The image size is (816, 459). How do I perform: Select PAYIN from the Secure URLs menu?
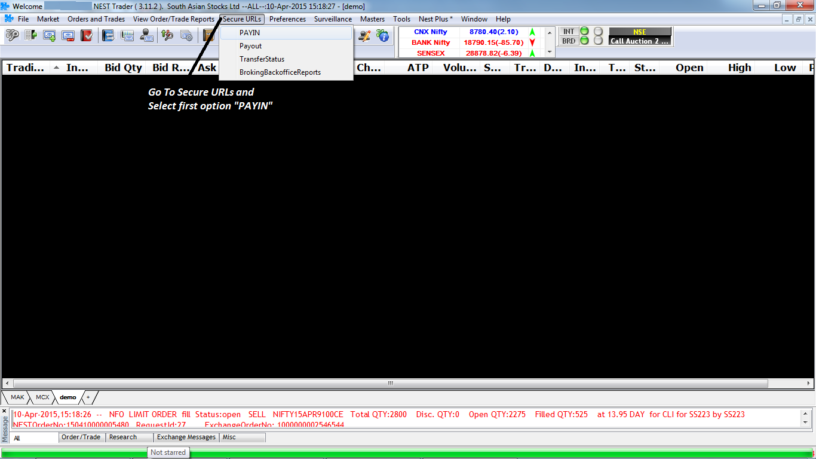click(286, 33)
